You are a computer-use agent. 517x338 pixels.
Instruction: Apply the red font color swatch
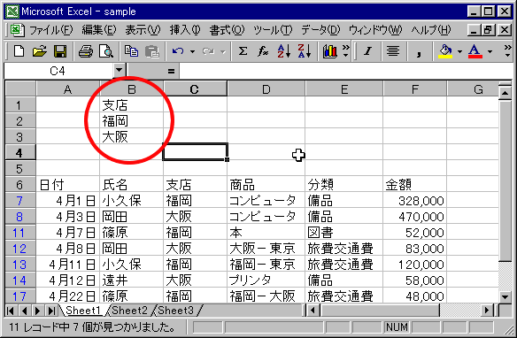(x=475, y=51)
